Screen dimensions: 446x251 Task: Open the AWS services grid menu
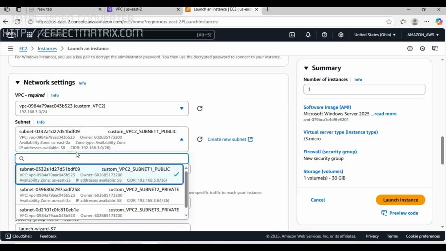click(30, 35)
